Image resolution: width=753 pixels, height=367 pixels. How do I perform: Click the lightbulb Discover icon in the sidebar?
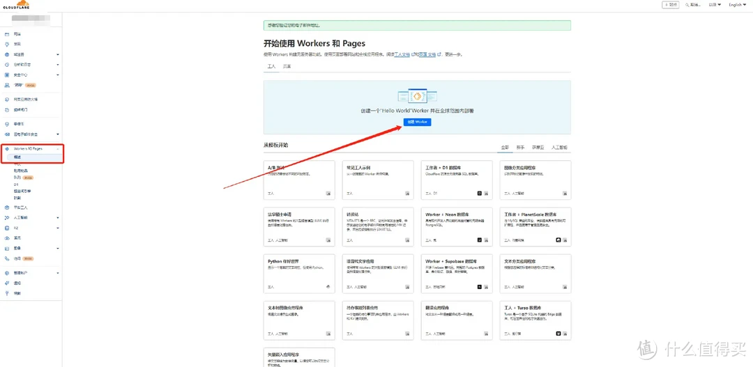point(7,44)
